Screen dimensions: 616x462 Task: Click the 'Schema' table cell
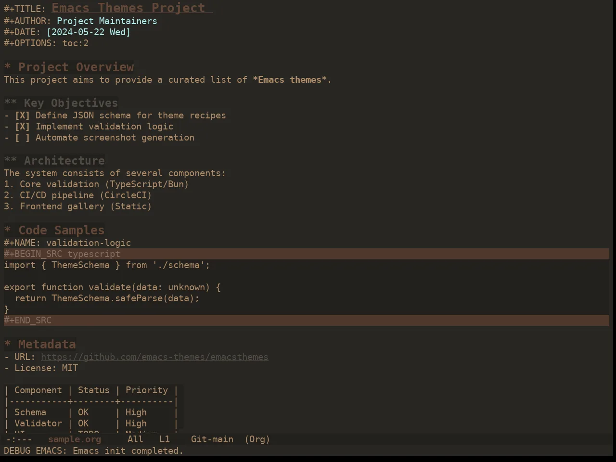pyautogui.click(x=30, y=412)
